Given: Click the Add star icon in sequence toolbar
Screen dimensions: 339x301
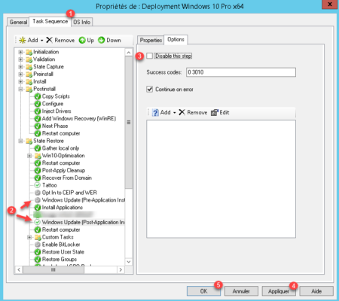Looking at the screenshot, I should tap(23, 40).
